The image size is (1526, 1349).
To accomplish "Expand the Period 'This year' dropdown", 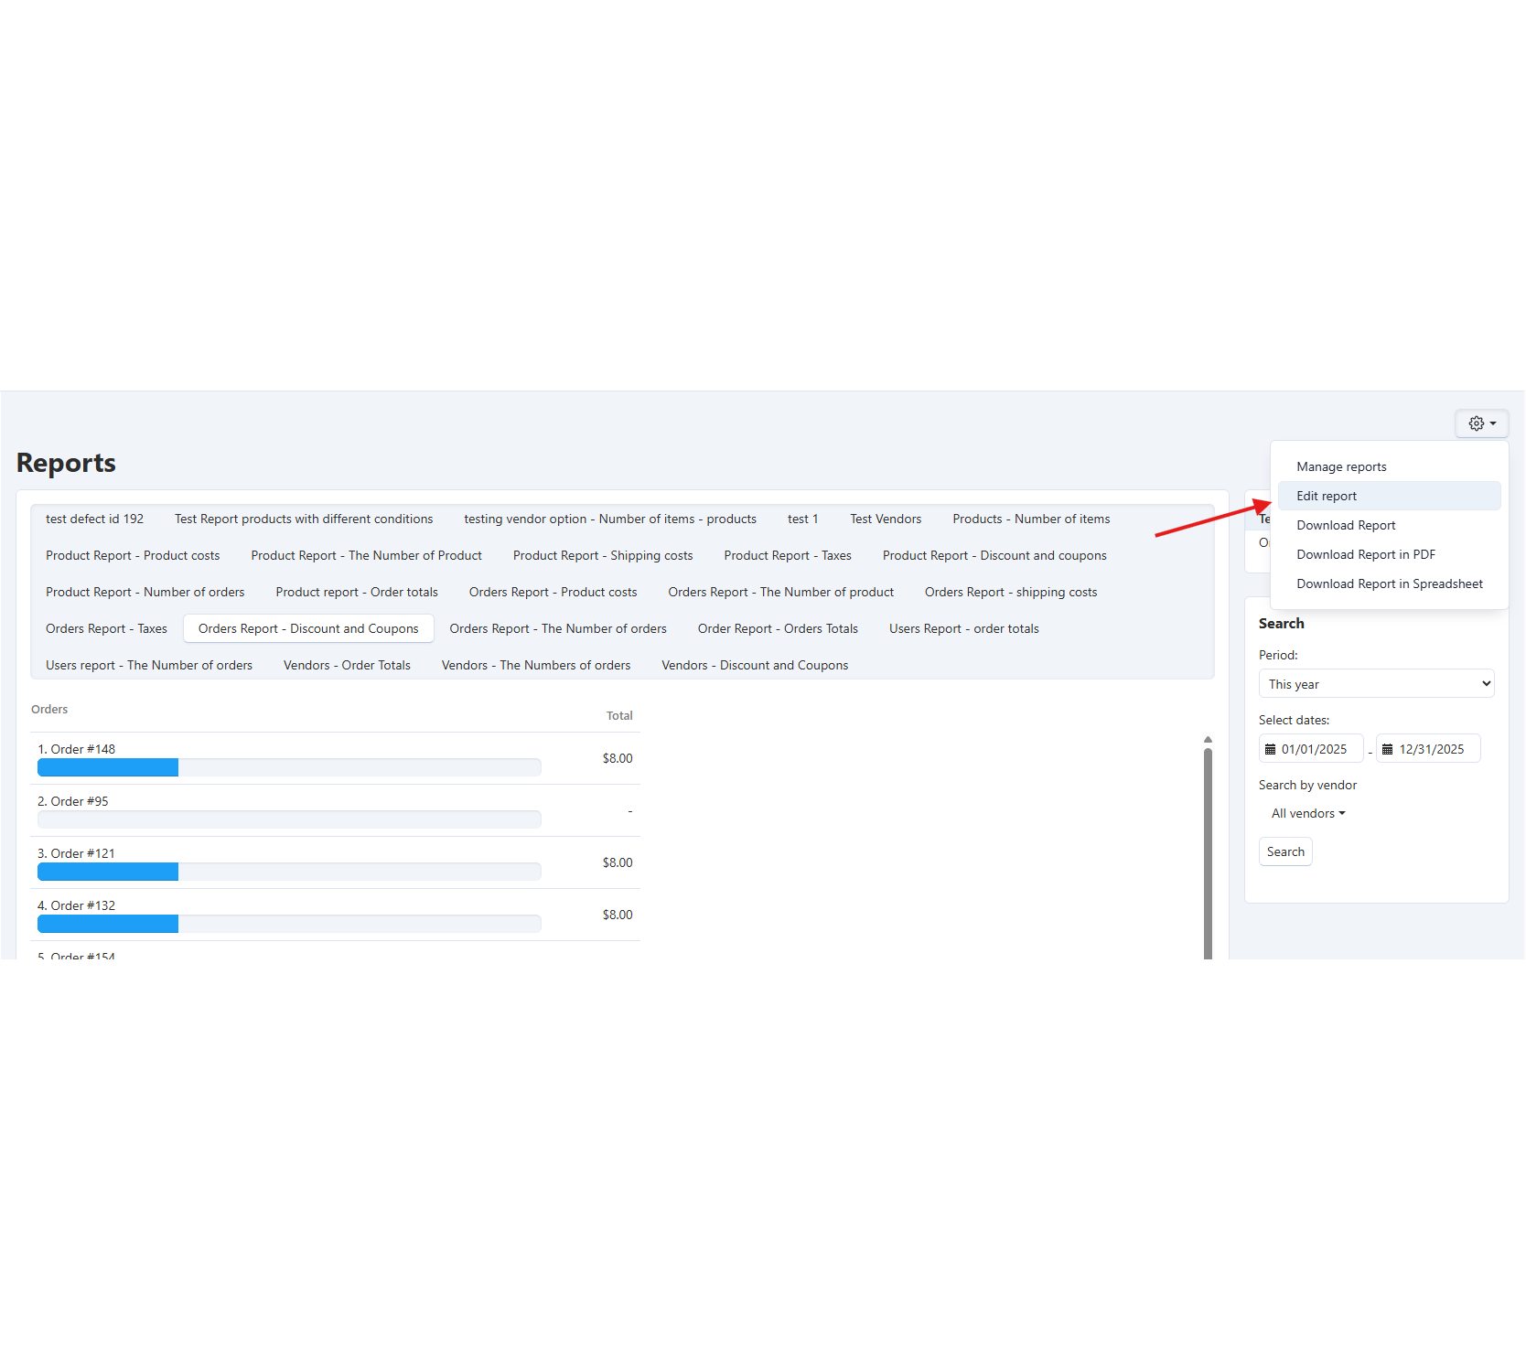I will 1376,684.
